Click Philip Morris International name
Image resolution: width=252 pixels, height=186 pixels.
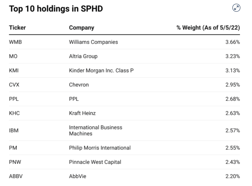pos(100,148)
